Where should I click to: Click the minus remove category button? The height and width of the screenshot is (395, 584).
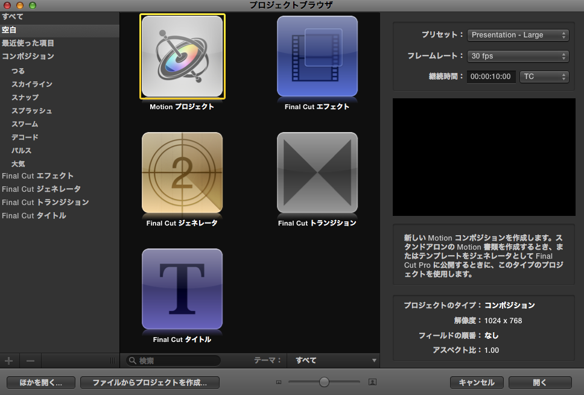[31, 361]
